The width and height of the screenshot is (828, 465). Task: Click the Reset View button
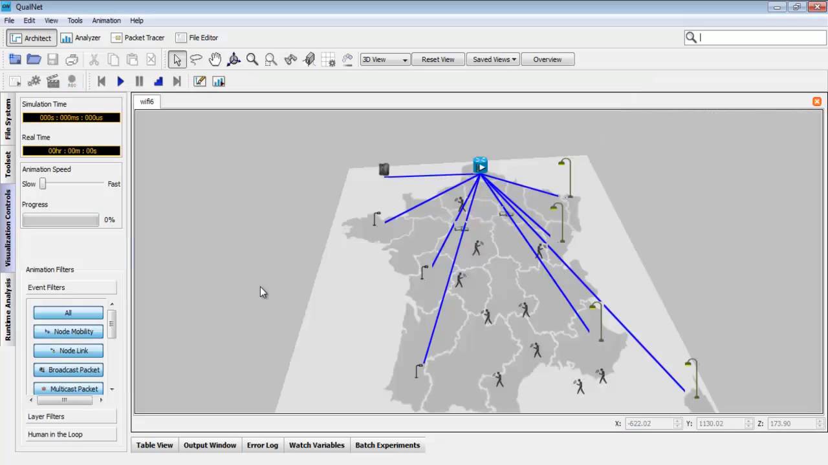(438, 59)
